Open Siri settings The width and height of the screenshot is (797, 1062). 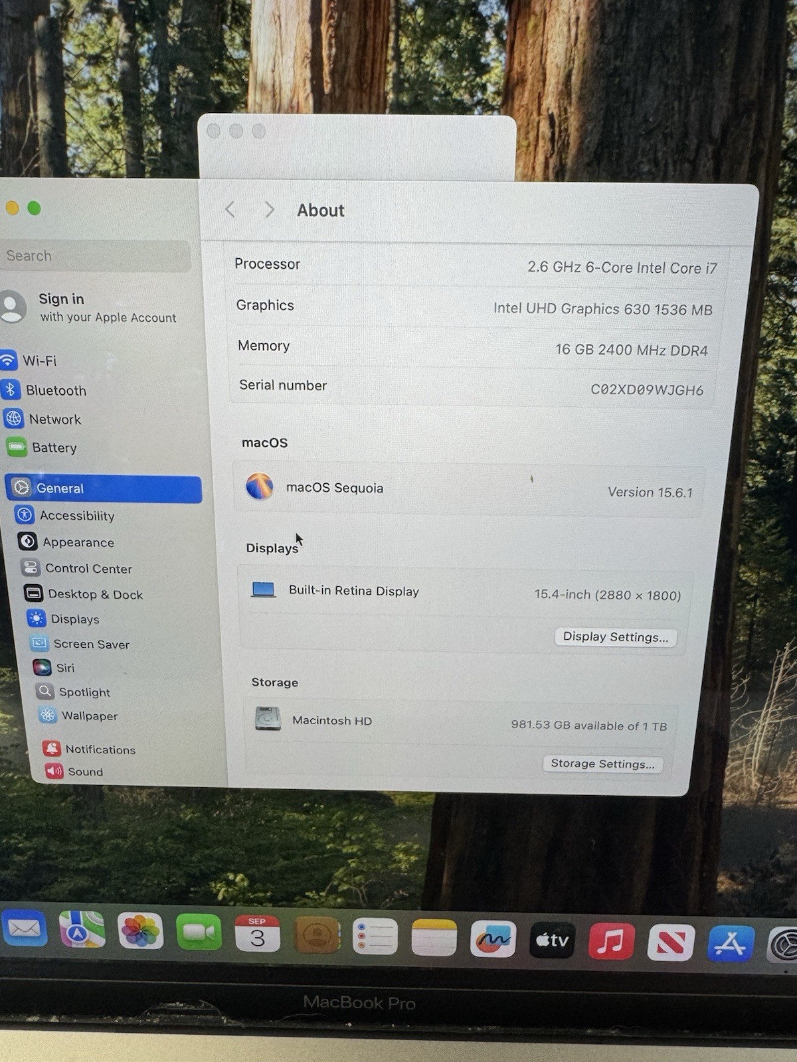(54, 668)
